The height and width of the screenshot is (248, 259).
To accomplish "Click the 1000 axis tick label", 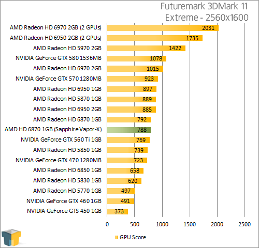I will 162,224.
